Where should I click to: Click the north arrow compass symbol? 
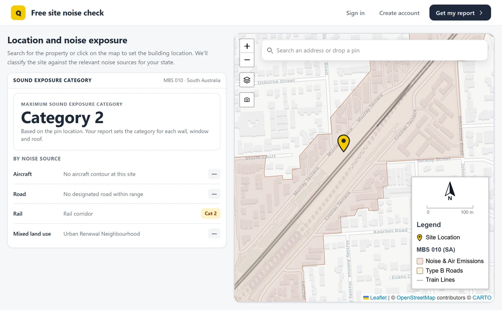click(450, 191)
